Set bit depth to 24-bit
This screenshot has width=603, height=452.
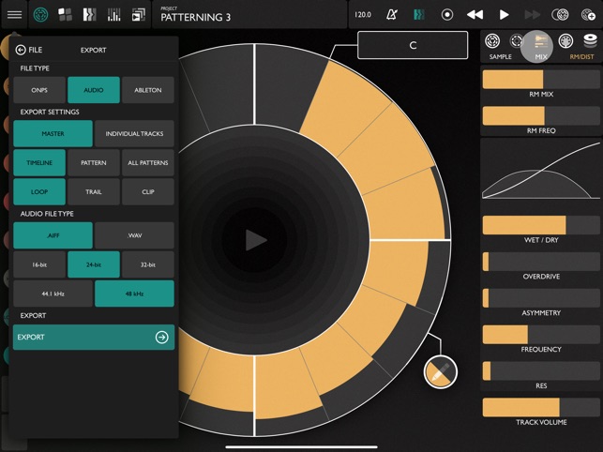pos(94,264)
